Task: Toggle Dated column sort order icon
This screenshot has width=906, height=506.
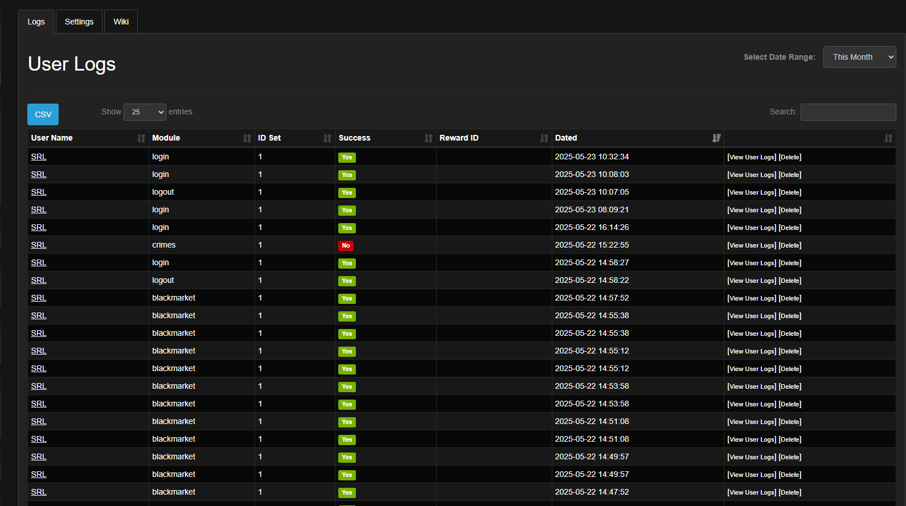Action: 716,138
